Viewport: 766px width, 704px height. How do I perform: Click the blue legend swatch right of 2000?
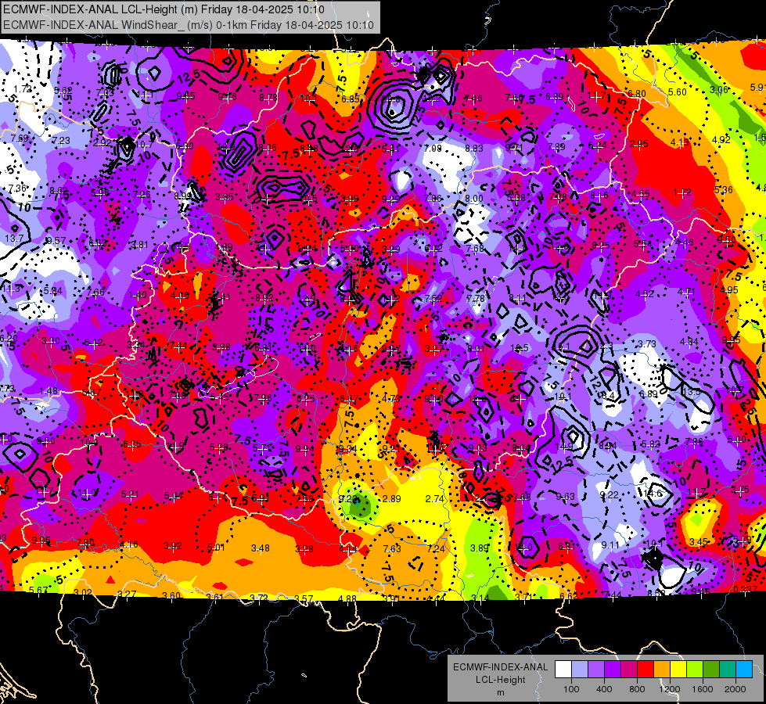pos(744,670)
